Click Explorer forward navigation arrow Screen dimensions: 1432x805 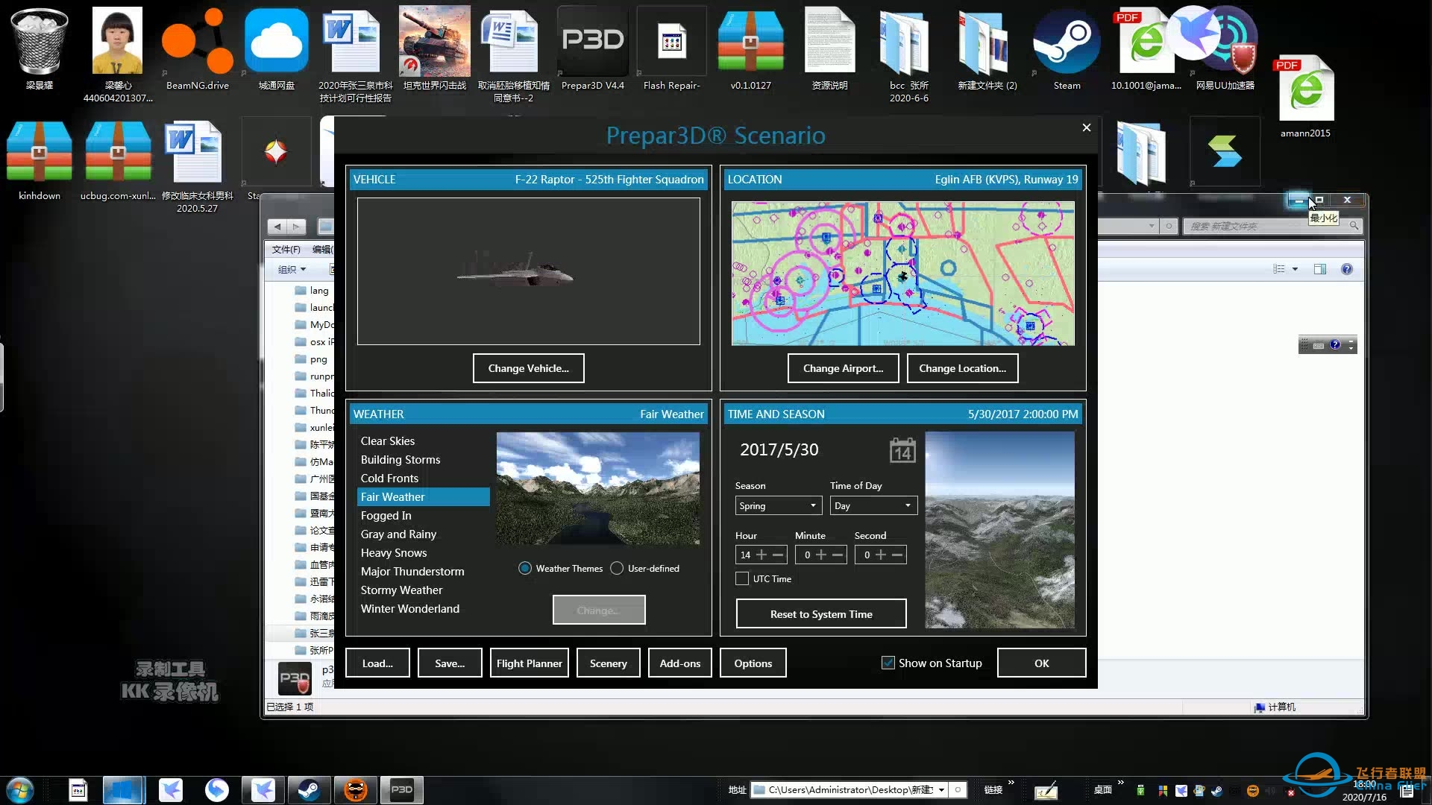[296, 226]
